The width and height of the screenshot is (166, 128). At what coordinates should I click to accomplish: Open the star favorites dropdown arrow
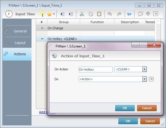(54, 14)
